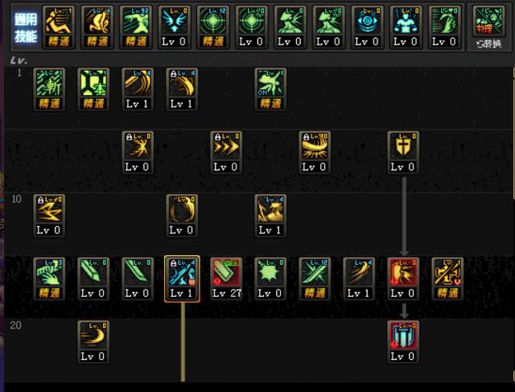Click the Lv. column header label
Viewport: 515px width, 392px height.
point(19,60)
